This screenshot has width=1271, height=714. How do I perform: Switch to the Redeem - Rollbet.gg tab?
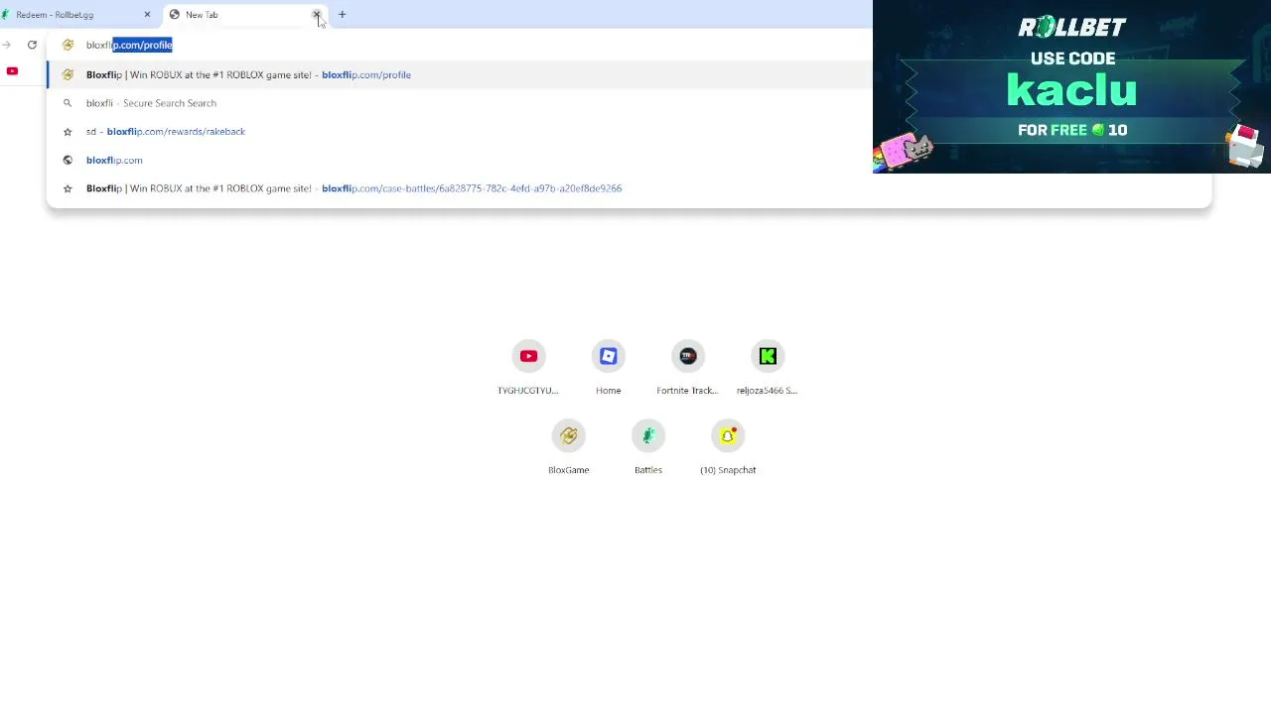click(x=74, y=15)
